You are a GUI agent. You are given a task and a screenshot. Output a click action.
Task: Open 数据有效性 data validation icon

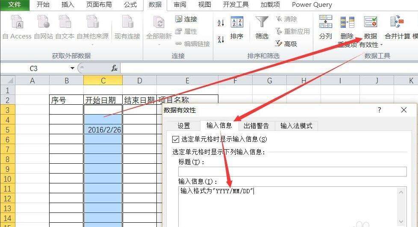click(371, 22)
